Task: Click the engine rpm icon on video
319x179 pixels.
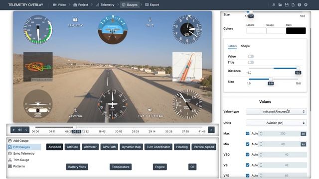Action: tap(75, 110)
